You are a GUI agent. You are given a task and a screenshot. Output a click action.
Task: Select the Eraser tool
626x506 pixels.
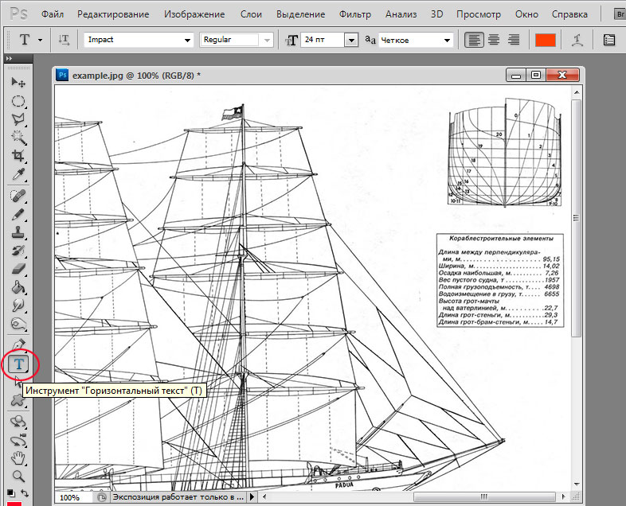pos(18,269)
